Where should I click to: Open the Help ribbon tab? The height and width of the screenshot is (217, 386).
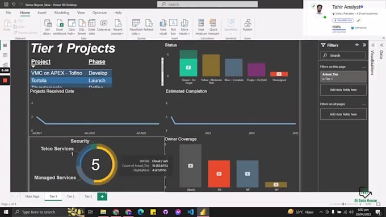tap(118, 12)
